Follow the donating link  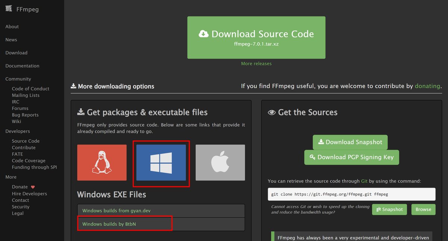[427, 86]
